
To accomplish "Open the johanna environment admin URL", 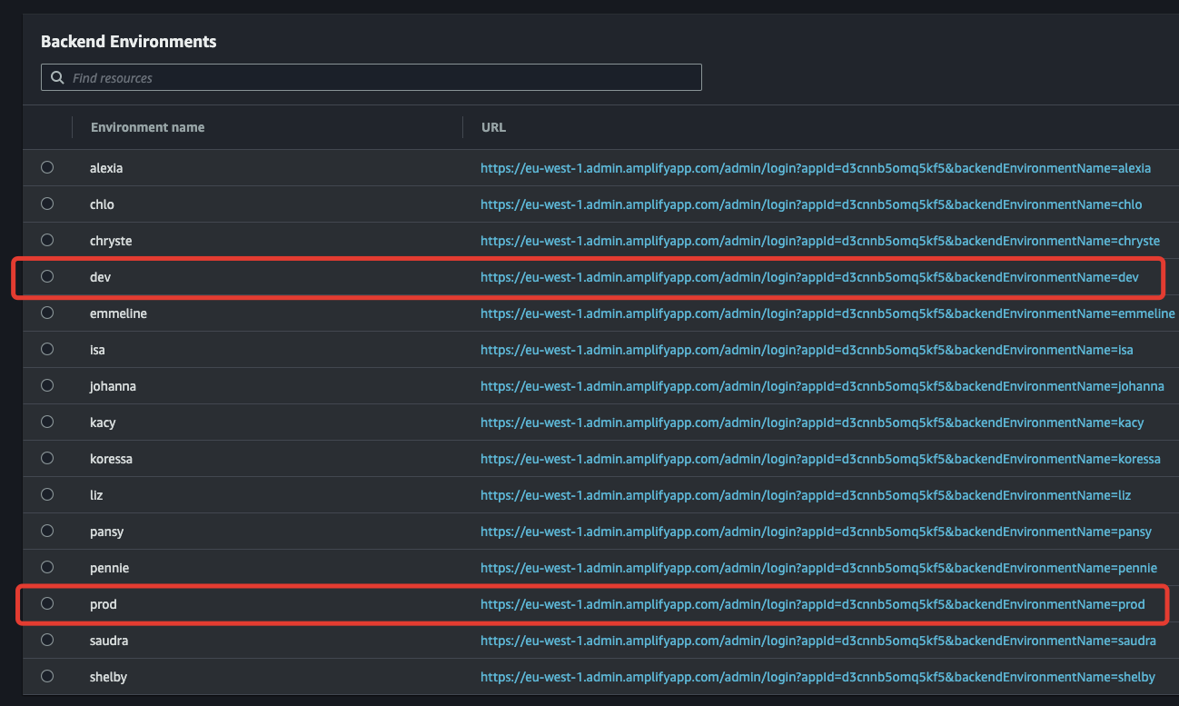I will click(x=822, y=385).
